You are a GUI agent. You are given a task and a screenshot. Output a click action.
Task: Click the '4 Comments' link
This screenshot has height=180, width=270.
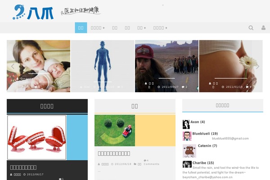click(152, 162)
